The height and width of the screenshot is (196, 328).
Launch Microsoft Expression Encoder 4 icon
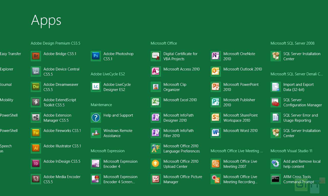click(96, 164)
